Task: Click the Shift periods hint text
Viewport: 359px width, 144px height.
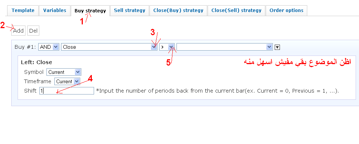Action: (x=217, y=91)
